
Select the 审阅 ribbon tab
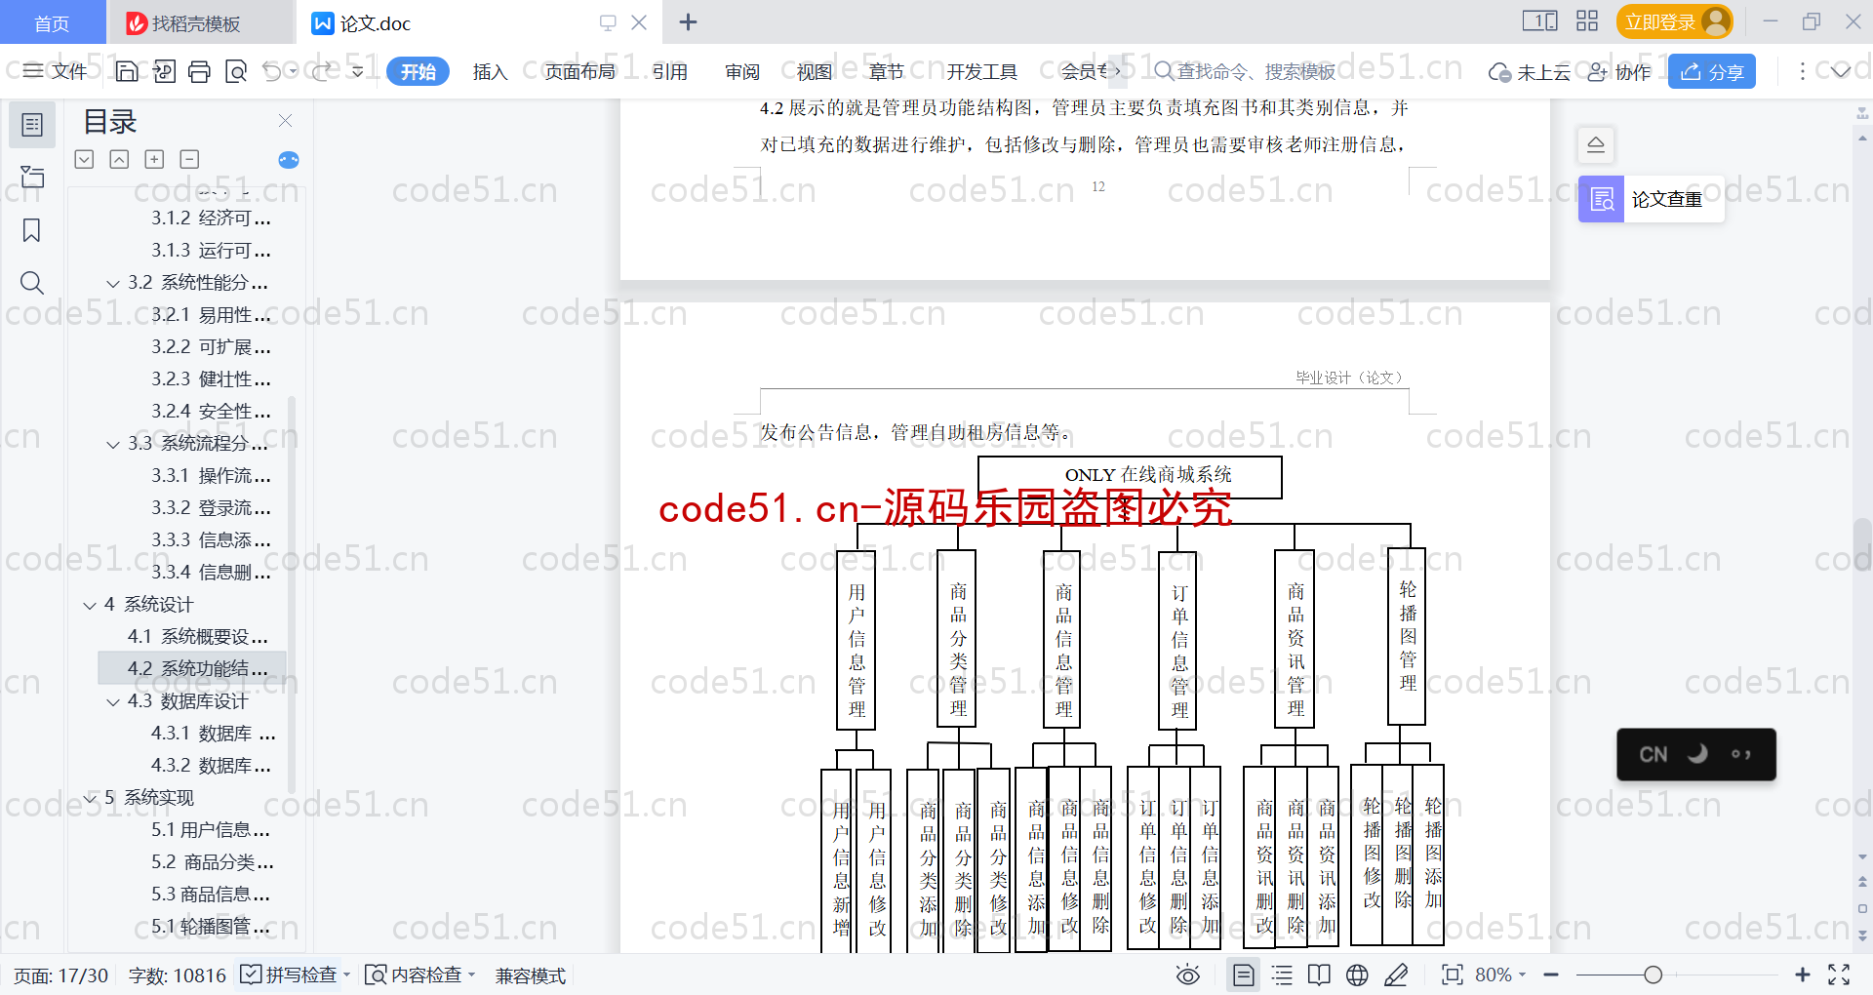click(x=742, y=71)
